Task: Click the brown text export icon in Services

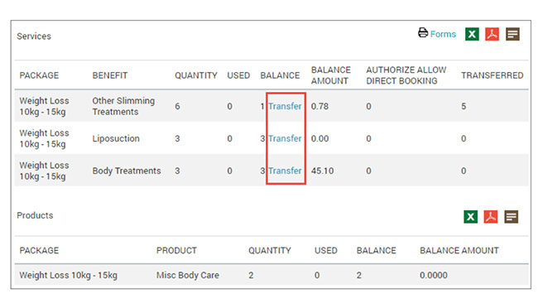Action: (x=512, y=34)
